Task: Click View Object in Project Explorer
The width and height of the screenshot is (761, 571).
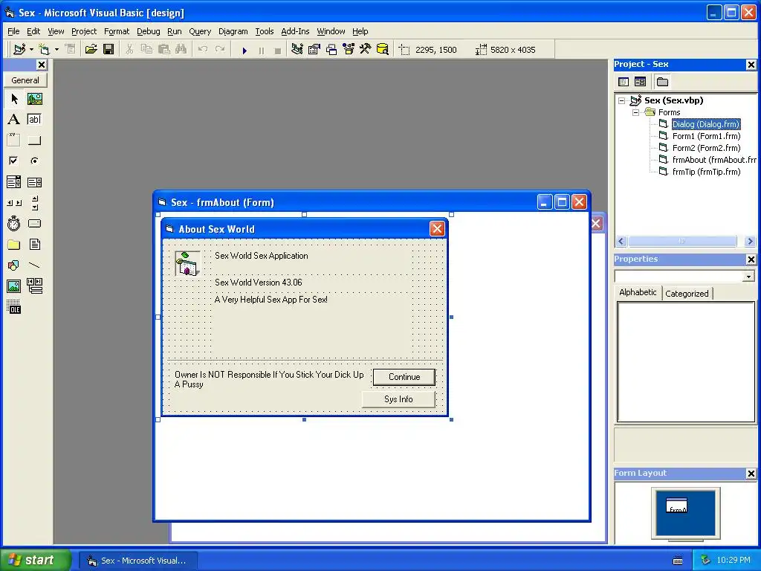Action: 640,82
